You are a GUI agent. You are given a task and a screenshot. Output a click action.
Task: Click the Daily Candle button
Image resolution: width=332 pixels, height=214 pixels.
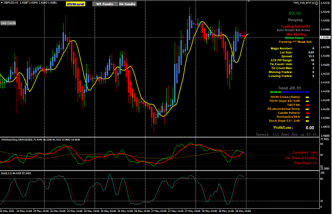coord(8,23)
